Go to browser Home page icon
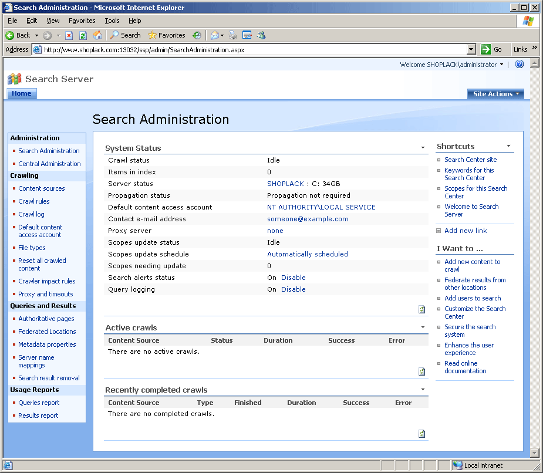This screenshot has height=473, width=543. click(x=97, y=35)
